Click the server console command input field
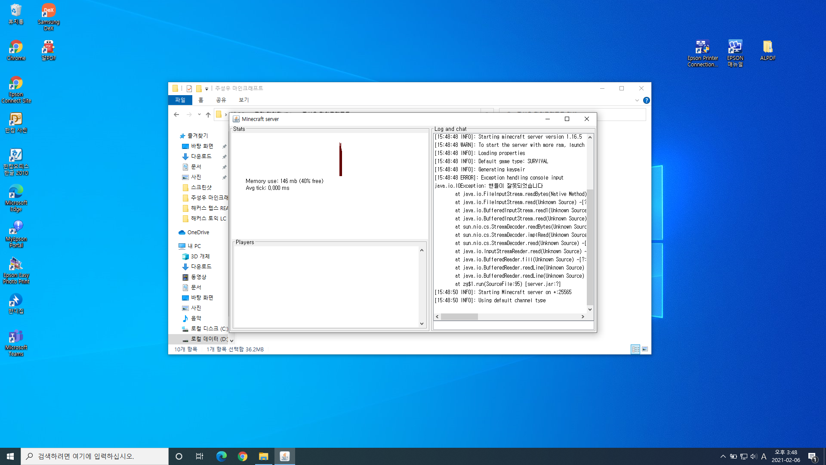The image size is (826, 465). point(513,325)
